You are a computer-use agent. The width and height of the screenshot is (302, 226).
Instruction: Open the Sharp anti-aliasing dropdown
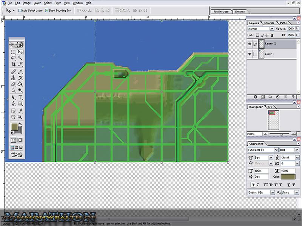(297, 192)
